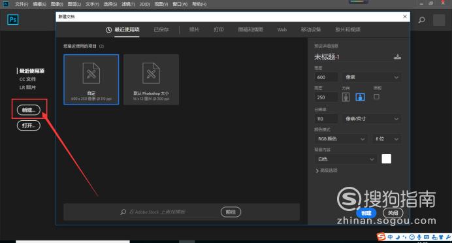Viewport: 452px width, 243px height.
Task: Switch to the 已保存 (Saved) tab
Action: point(161,29)
